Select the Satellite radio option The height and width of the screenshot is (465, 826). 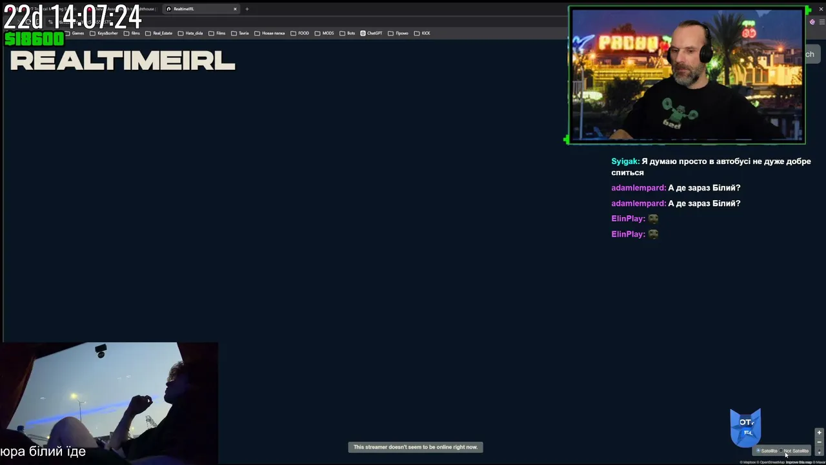(x=758, y=451)
